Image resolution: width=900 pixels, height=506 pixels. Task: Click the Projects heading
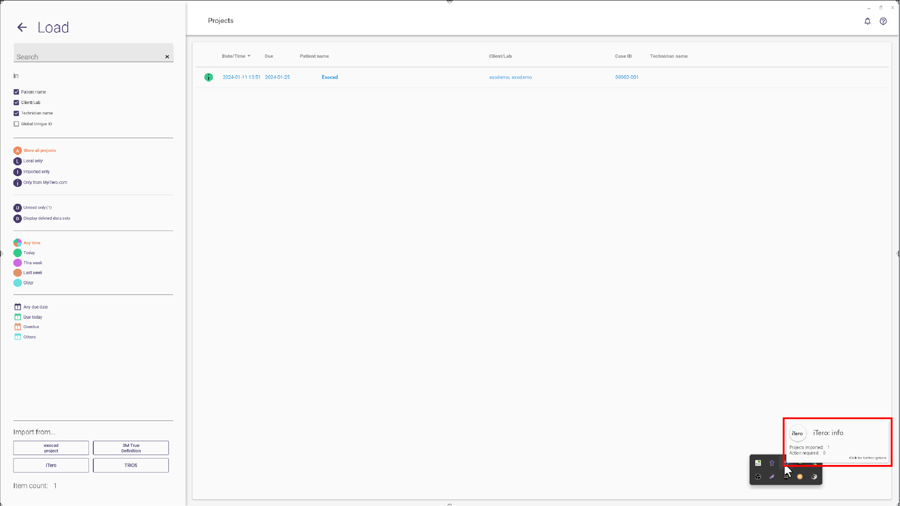point(221,21)
